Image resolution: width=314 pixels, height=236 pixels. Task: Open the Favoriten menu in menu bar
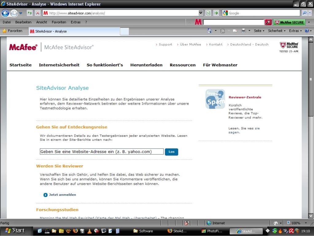59,22
